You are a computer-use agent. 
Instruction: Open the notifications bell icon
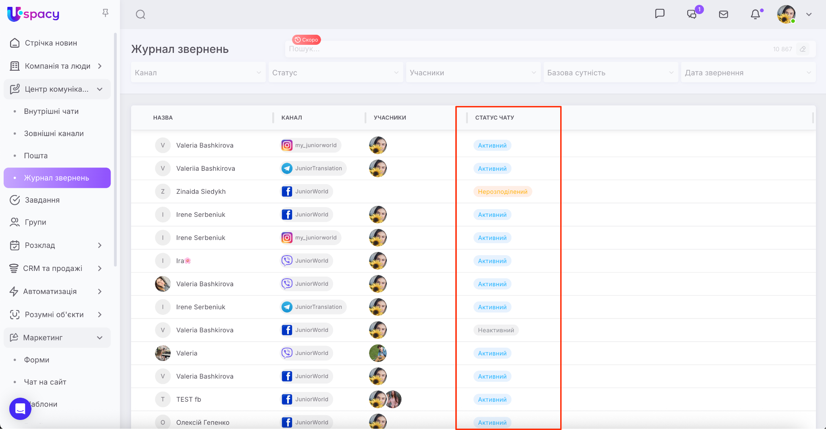pos(755,15)
